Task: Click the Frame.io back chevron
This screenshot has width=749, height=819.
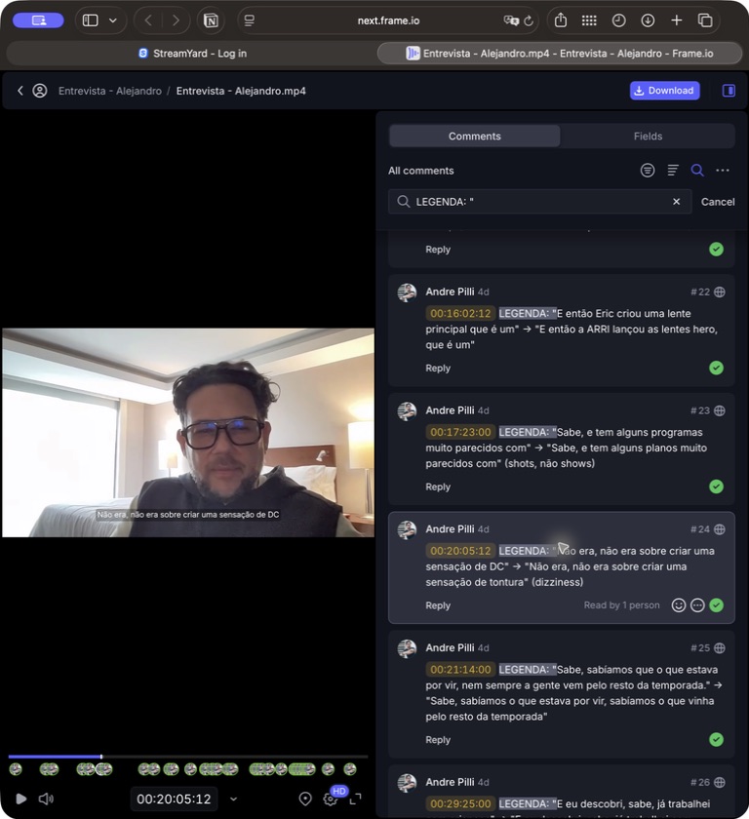Action: click(20, 91)
